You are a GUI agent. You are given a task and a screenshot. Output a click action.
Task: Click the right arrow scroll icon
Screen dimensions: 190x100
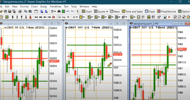pos(49,17)
